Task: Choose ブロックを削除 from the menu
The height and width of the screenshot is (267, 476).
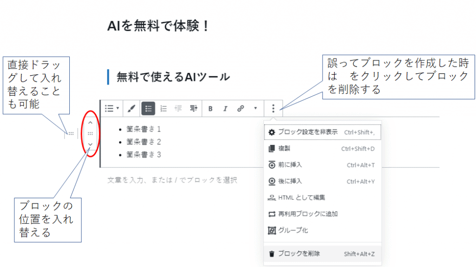Action: tap(299, 254)
